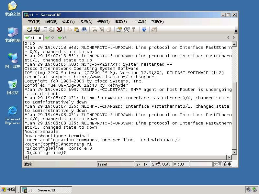
Task: Open the 脚本(S) menu
Action: [120, 22]
